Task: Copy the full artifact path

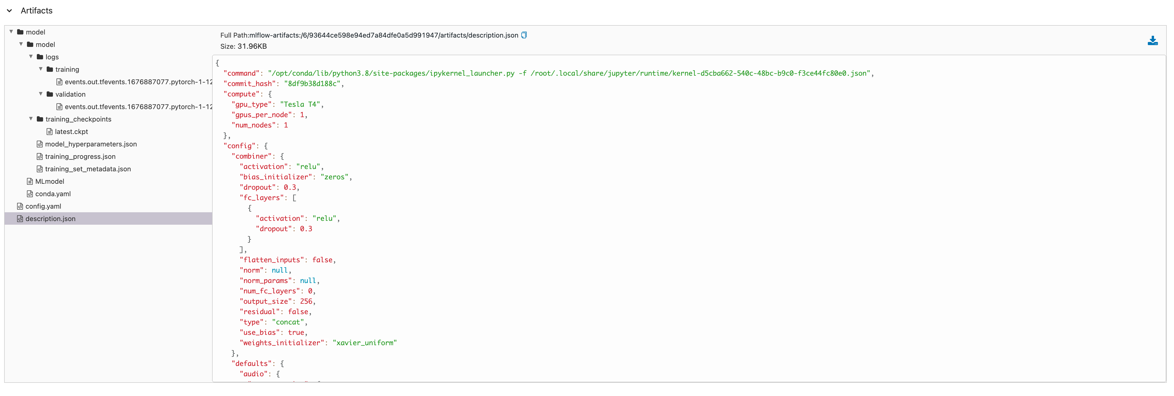Action: [x=524, y=35]
